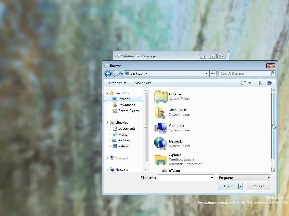Viewport: 289px width, 216px height.
Task: Click the navigation pane scrollbar thumb
Action: [x=146, y=127]
